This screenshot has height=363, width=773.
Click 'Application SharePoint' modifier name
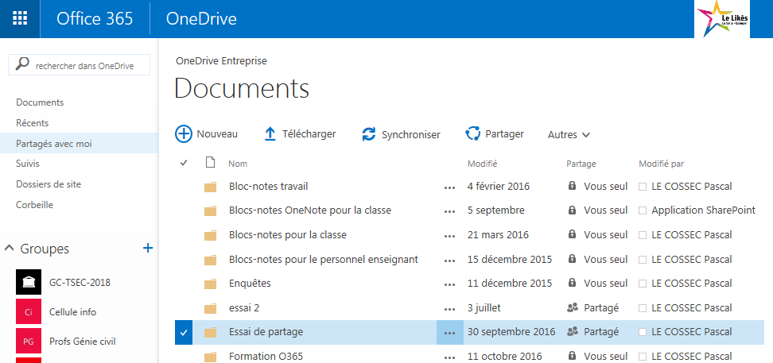[x=704, y=210]
